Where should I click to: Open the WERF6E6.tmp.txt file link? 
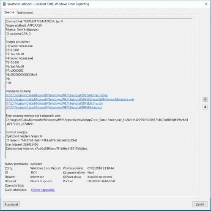(54, 108)
